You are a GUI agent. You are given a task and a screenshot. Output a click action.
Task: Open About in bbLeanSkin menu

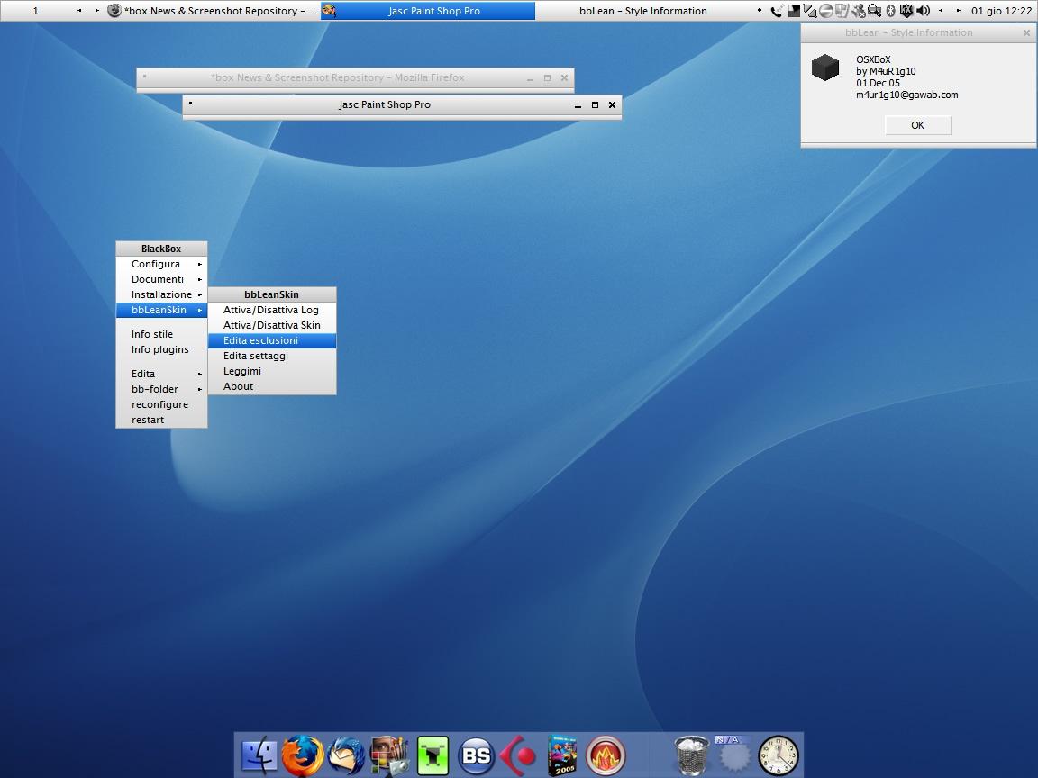[272, 385]
